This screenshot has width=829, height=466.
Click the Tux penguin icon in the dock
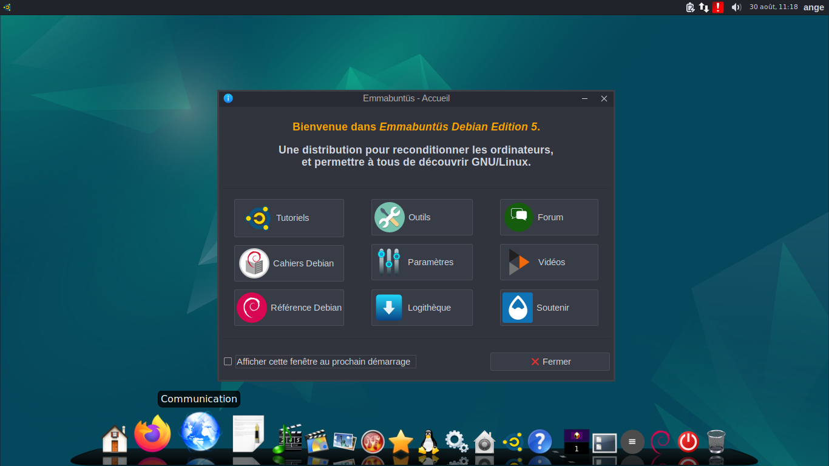point(429,442)
